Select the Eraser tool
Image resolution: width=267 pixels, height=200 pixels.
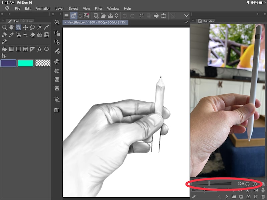click(32, 35)
